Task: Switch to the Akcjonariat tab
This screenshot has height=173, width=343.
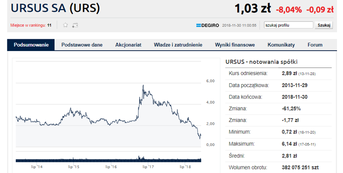Action: tap(128, 45)
